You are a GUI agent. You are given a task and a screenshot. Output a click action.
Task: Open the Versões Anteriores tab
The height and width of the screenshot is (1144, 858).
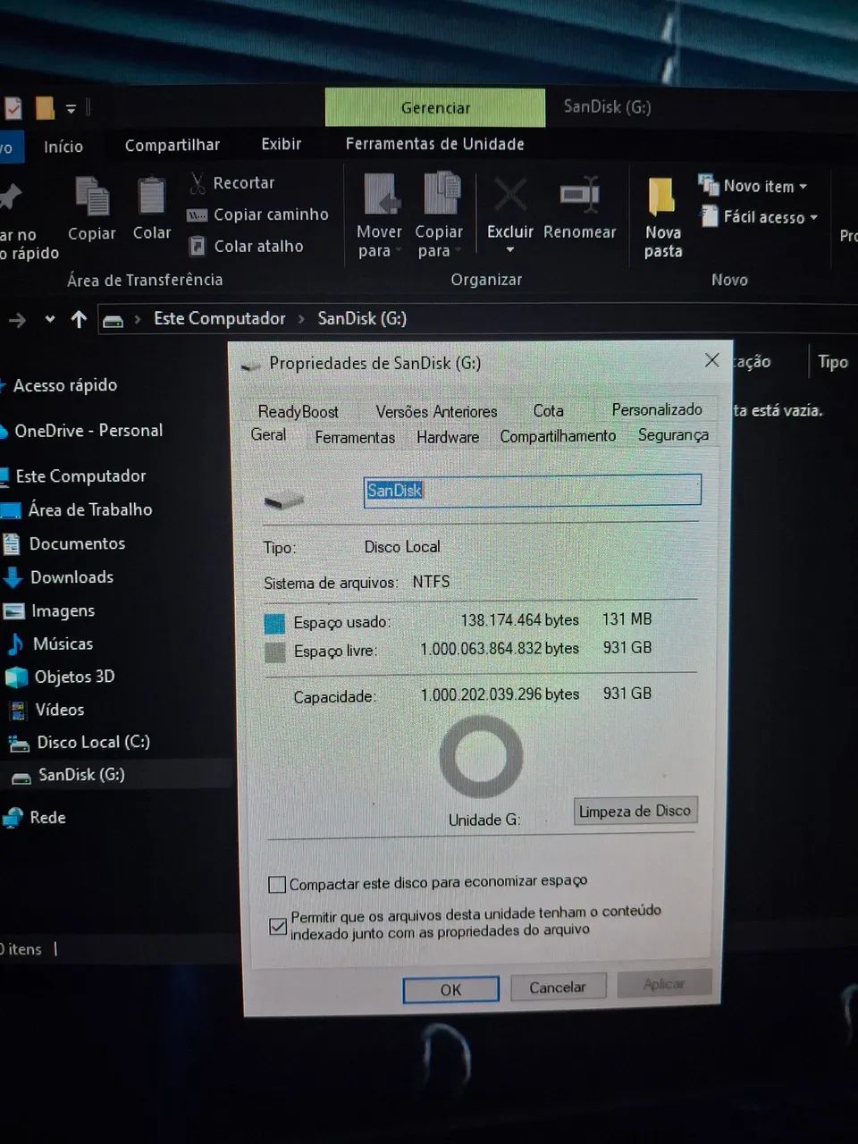pos(436,411)
